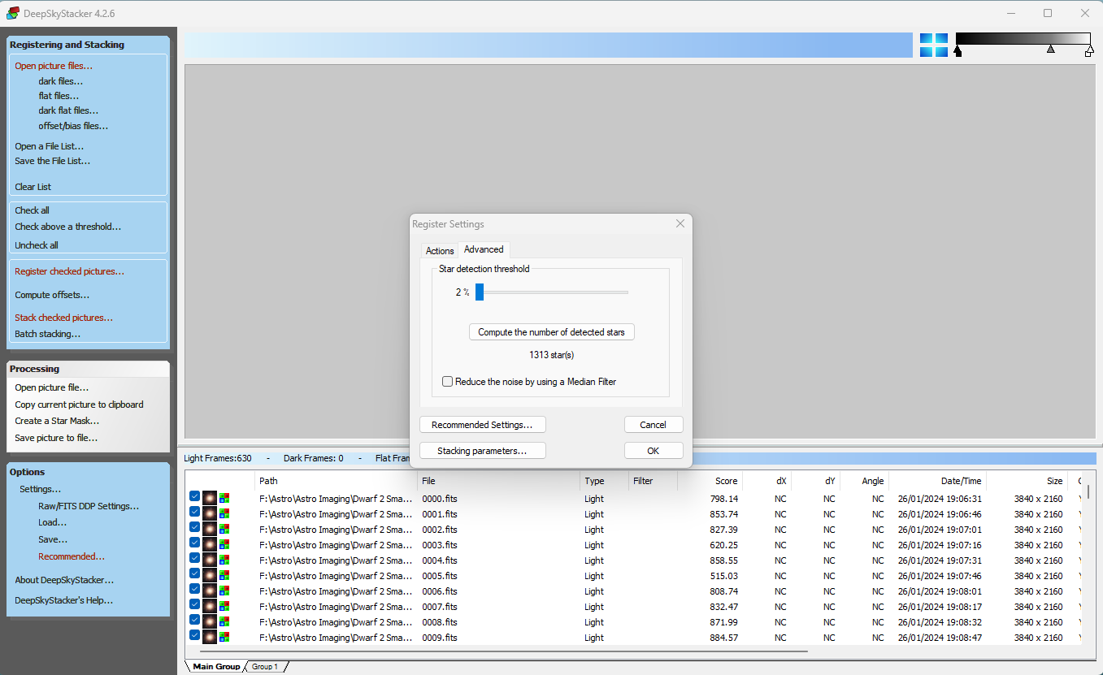The image size is (1103, 675).
Task: Click the RGB color-pattern icon for 0002.fits
Action: tap(224, 529)
